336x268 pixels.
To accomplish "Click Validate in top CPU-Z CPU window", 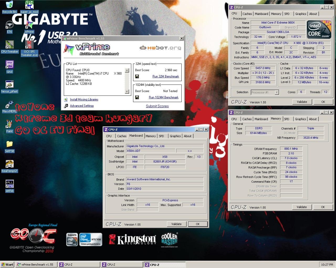I will (x=302, y=102).
